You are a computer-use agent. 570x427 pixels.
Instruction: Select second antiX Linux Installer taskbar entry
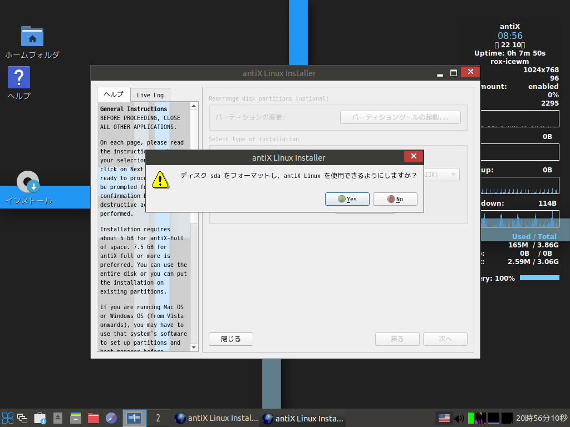click(x=302, y=418)
